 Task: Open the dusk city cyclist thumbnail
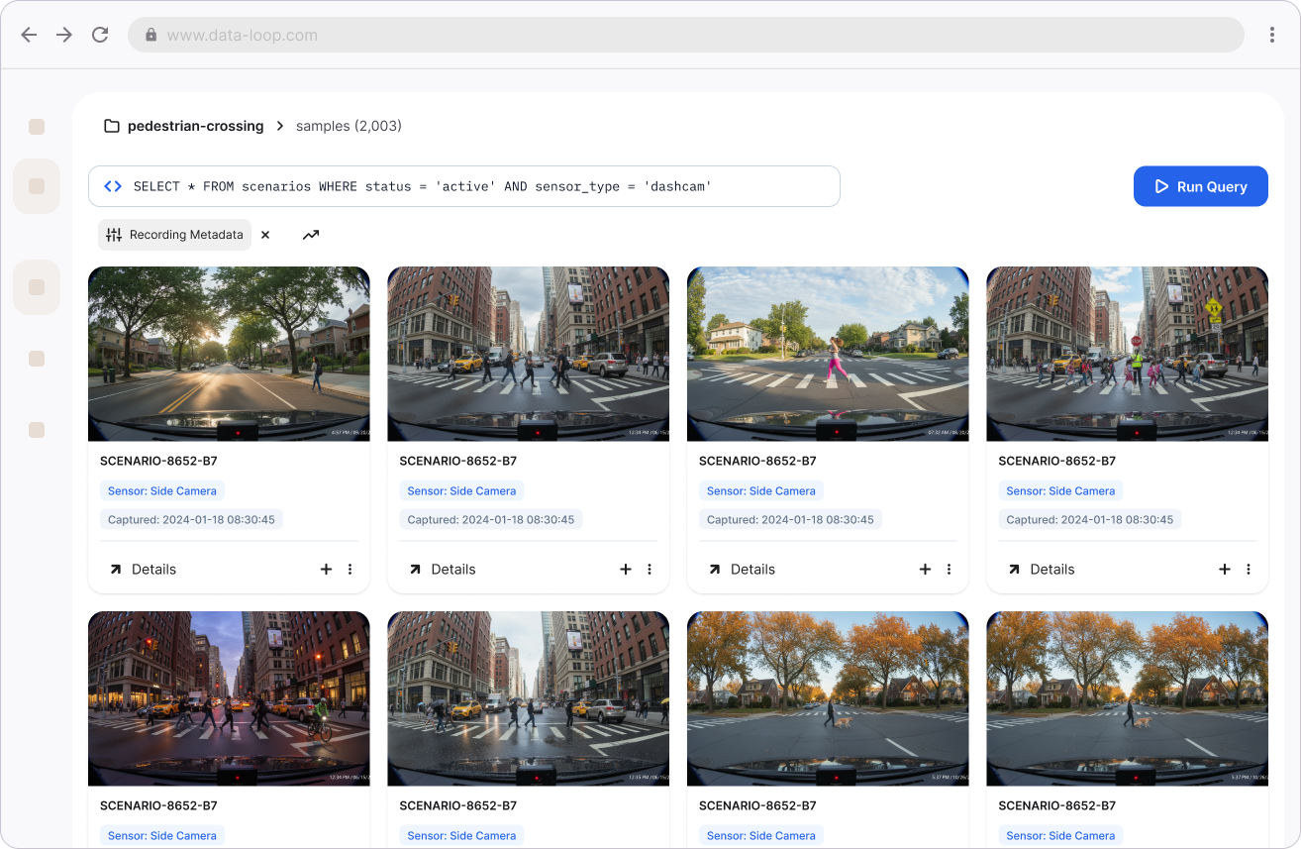coord(229,698)
